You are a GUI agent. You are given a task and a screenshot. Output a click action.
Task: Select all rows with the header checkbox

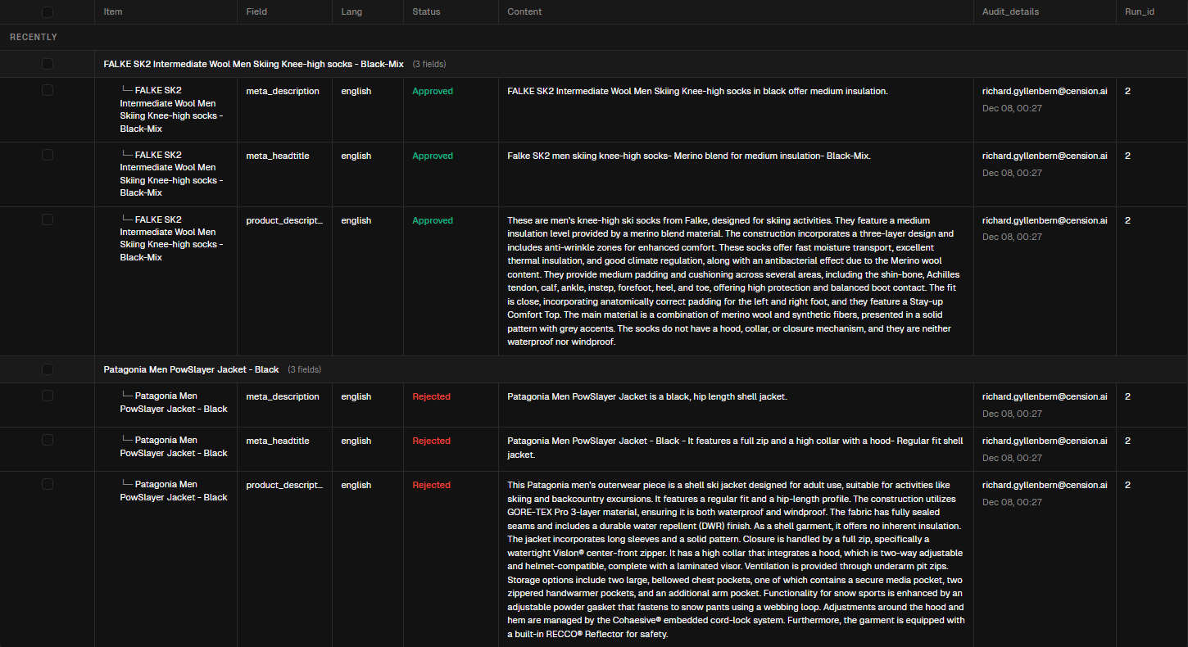tap(47, 11)
